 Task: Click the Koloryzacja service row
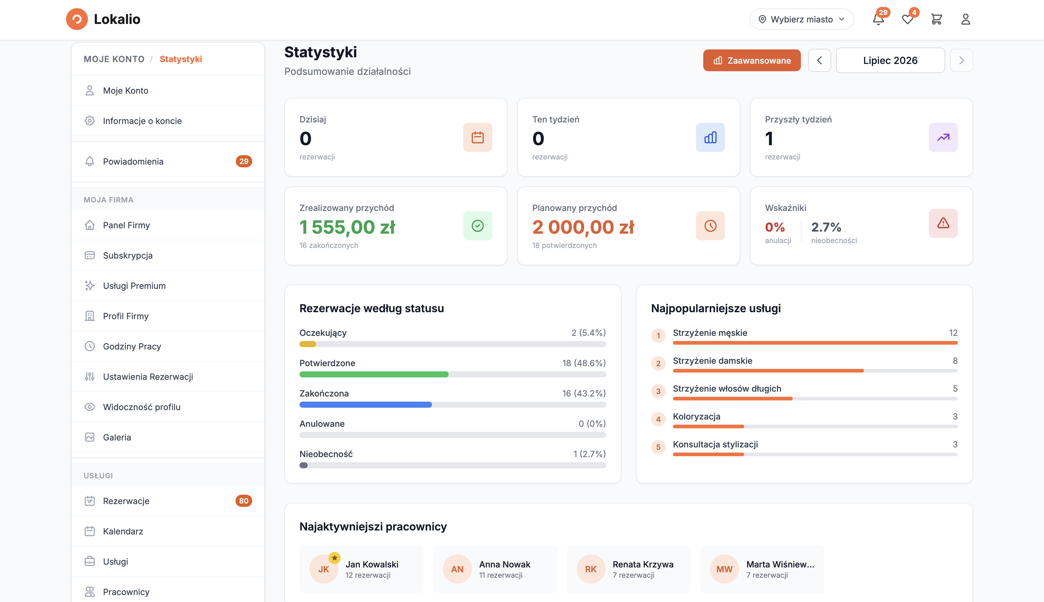(804, 419)
